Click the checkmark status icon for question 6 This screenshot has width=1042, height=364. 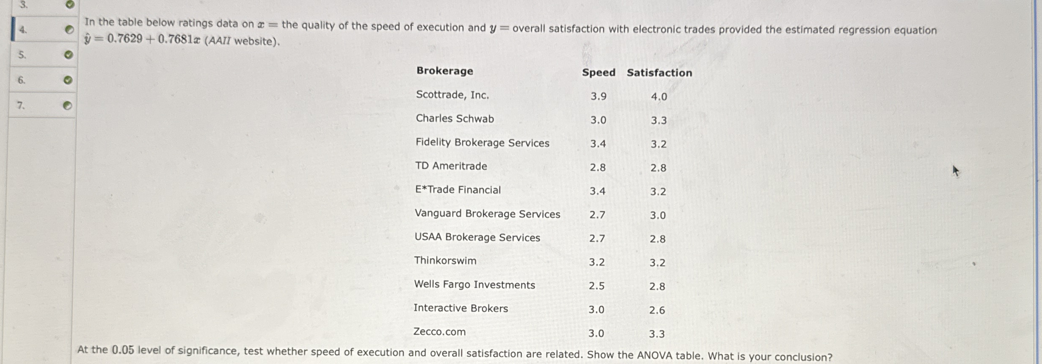pyautogui.click(x=67, y=79)
